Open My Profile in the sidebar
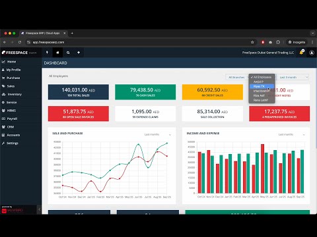Image resolution: width=317 pixels, height=237 pixels. tap(13, 70)
